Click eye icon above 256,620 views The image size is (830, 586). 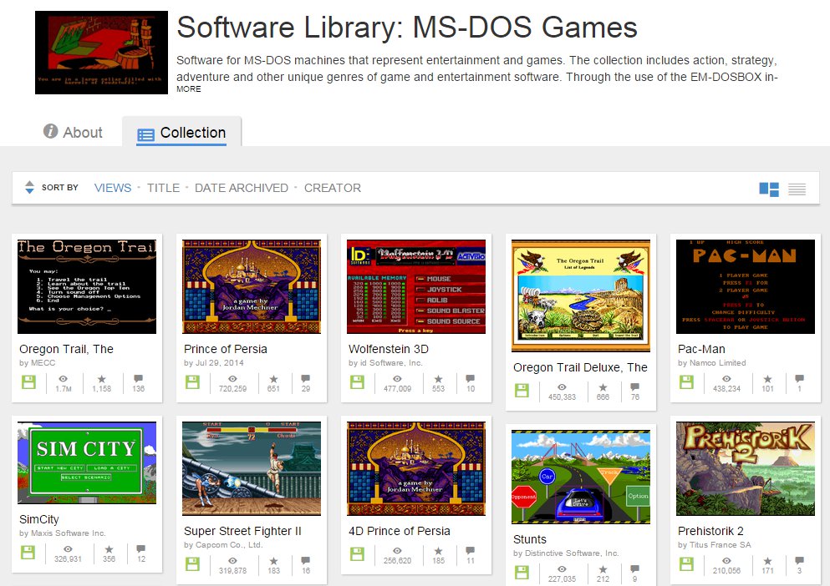pos(397,551)
